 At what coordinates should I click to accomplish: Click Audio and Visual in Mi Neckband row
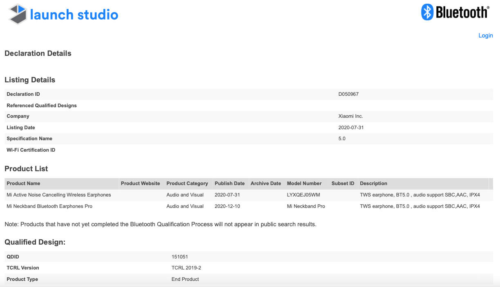coord(185,206)
